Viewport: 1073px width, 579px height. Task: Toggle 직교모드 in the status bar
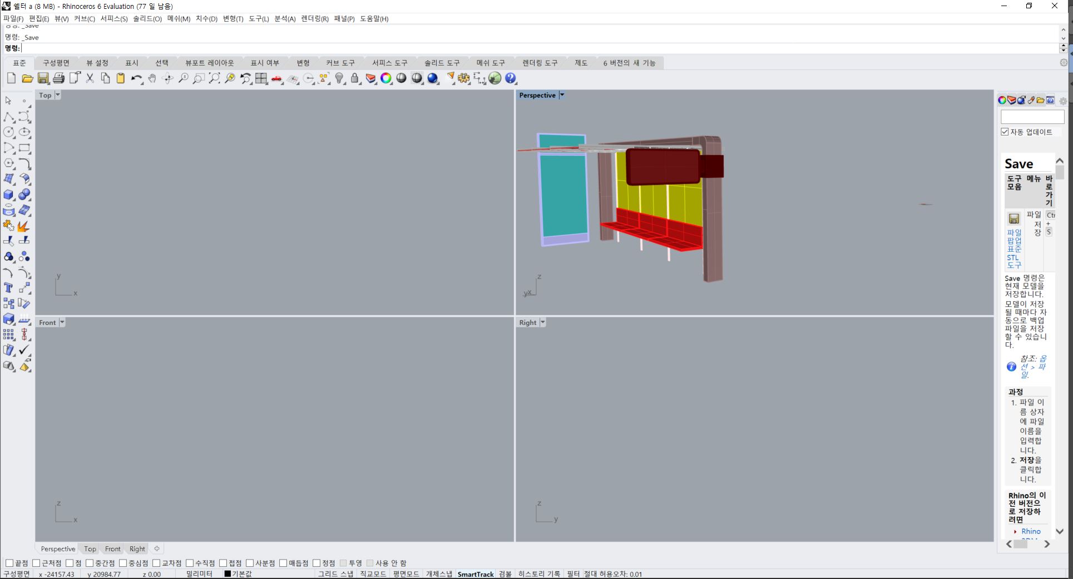373,574
